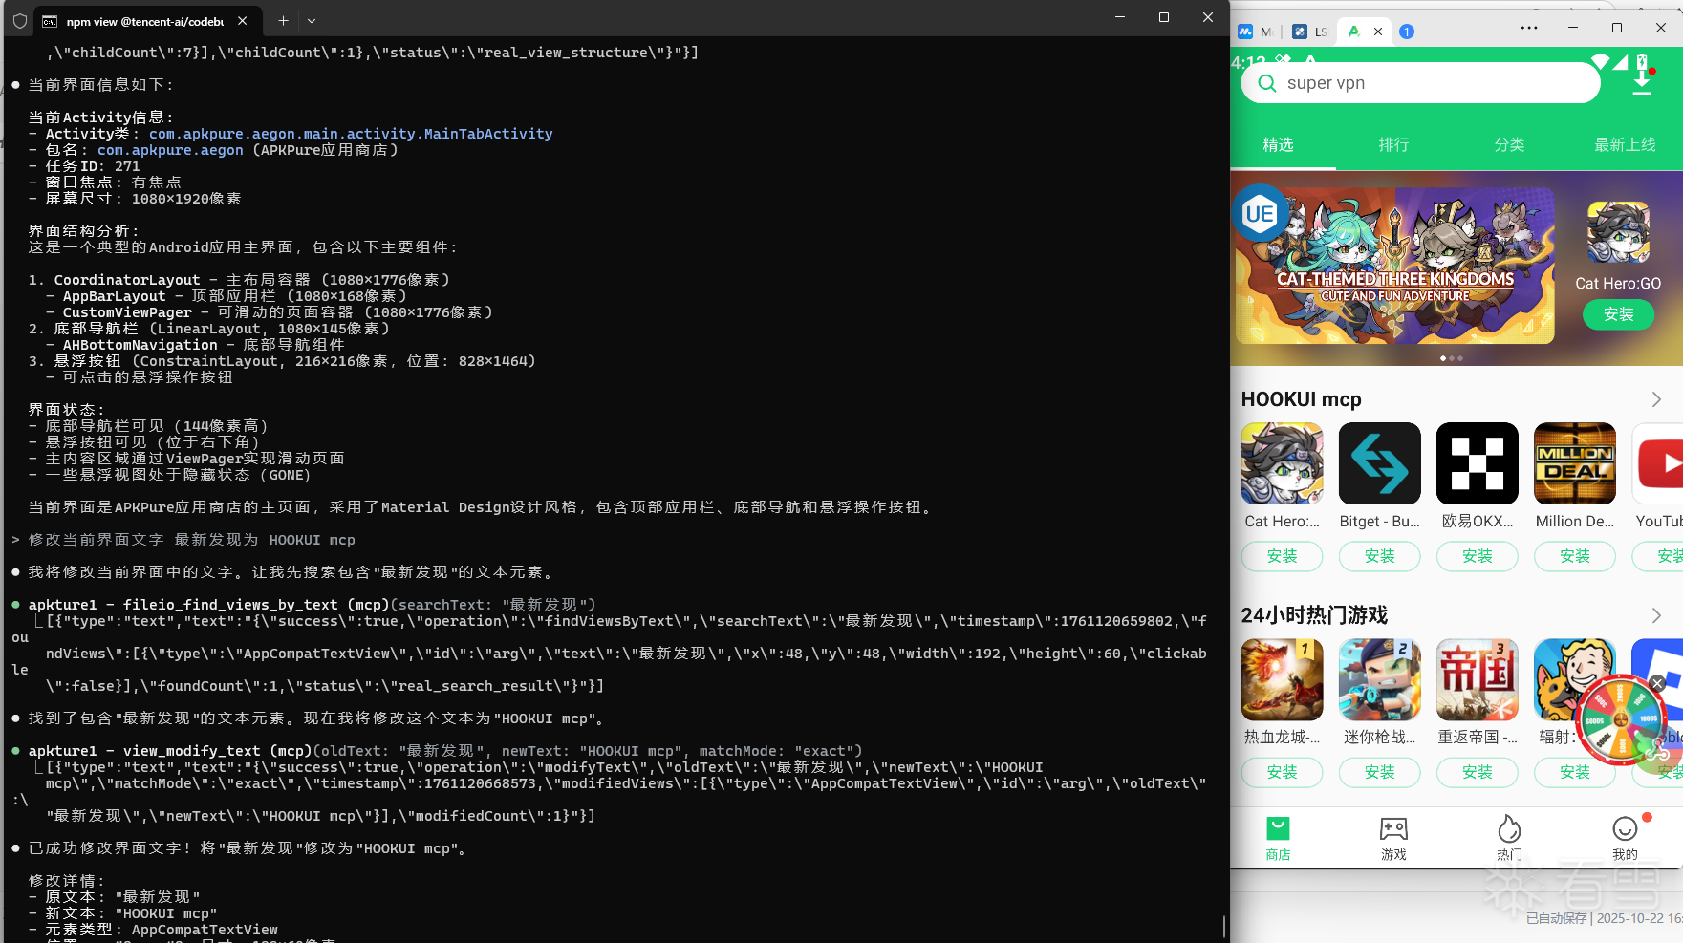Viewport: 1683px width, 943px height.
Task: Open the 热血龙城 game icon
Action: [1282, 679]
